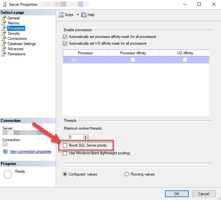Enable Boost SQL Server priority
This screenshot has width=221, height=200.
click(x=65, y=145)
